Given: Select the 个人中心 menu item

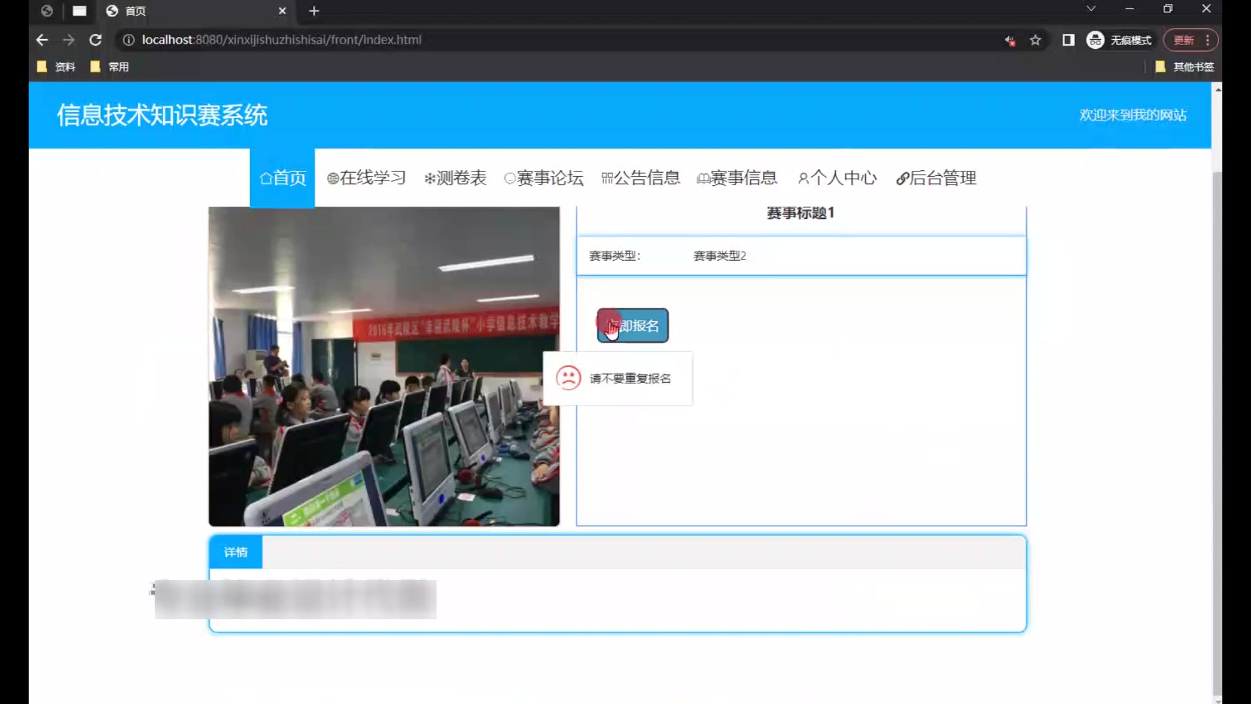Looking at the screenshot, I should coord(837,178).
